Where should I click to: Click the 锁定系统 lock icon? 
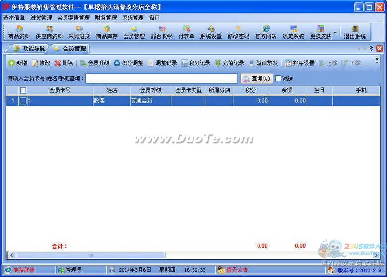click(293, 32)
